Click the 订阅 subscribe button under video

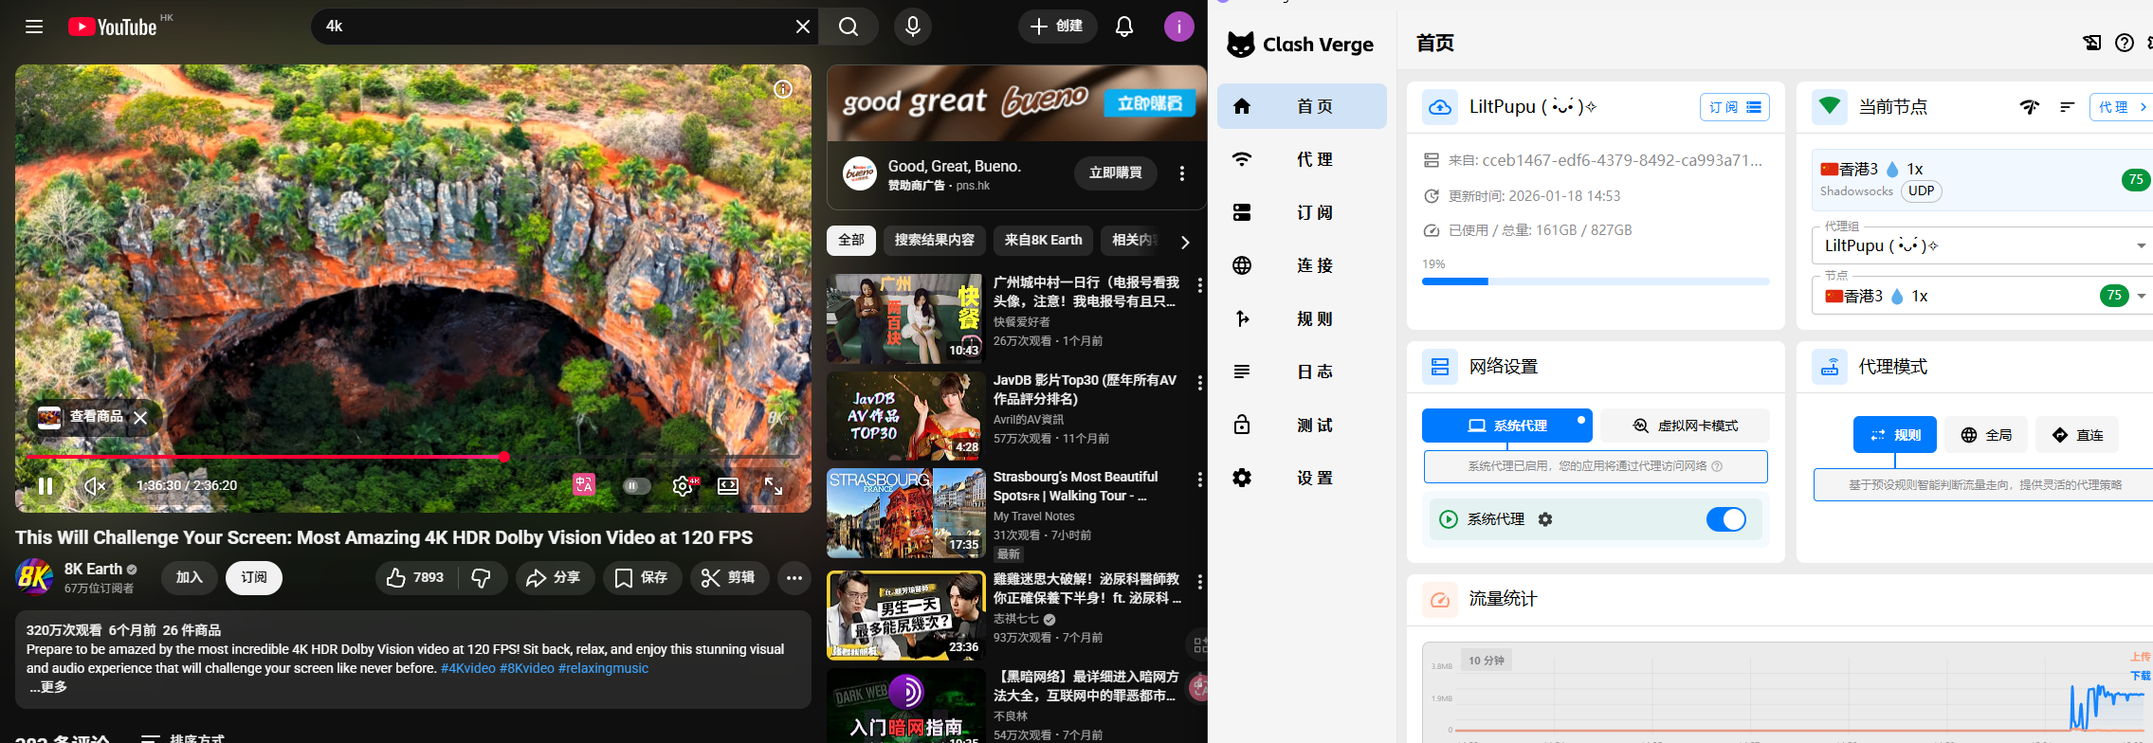pyautogui.click(x=253, y=578)
